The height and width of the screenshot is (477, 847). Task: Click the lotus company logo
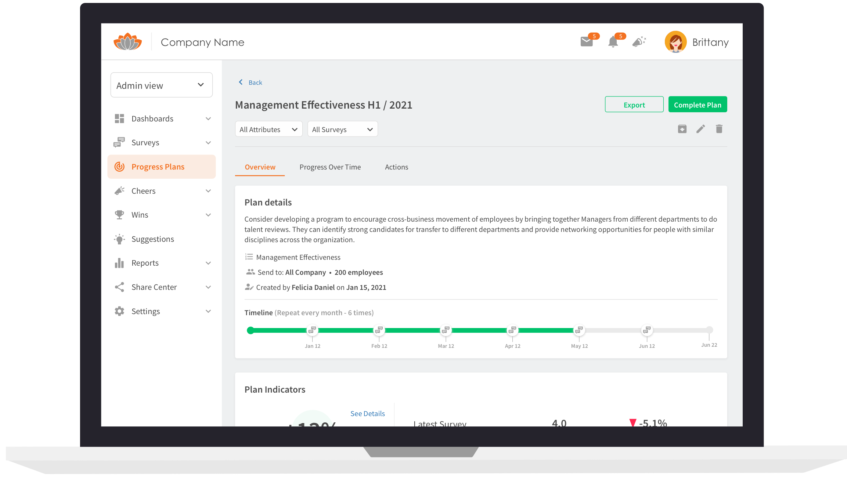click(127, 42)
